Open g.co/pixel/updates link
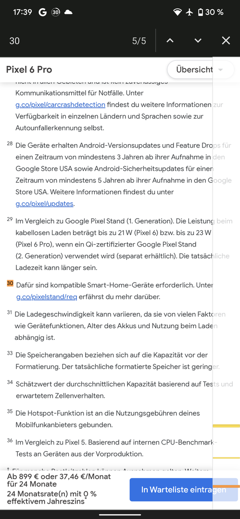The image size is (240, 519). (x=44, y=204)
